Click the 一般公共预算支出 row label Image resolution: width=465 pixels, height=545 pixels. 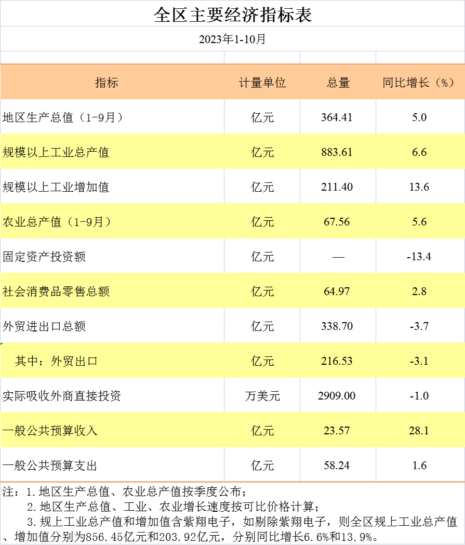point(50,466)
